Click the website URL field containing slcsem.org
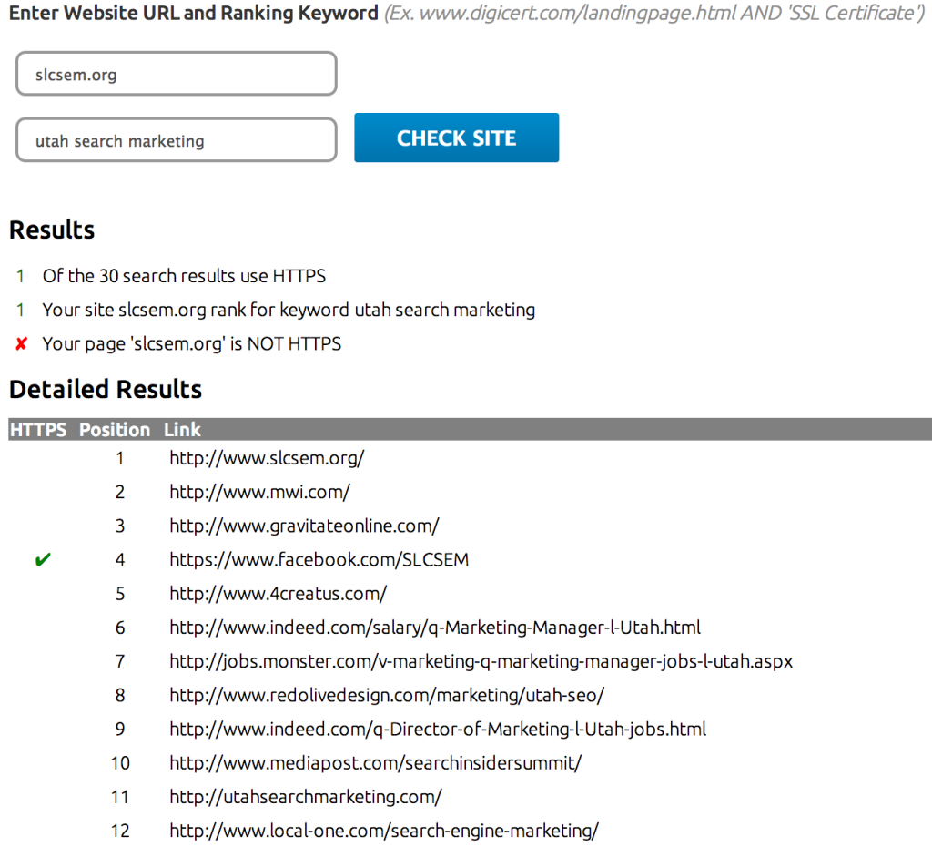Viewport: 932px width, 847px height. click(177, 75)
